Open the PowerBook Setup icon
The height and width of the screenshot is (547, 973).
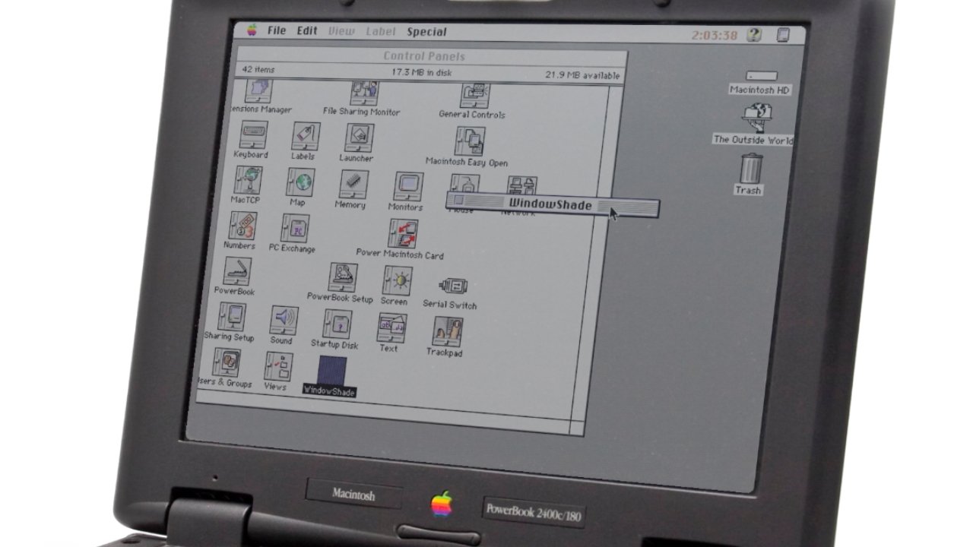(x=343, y=278)
